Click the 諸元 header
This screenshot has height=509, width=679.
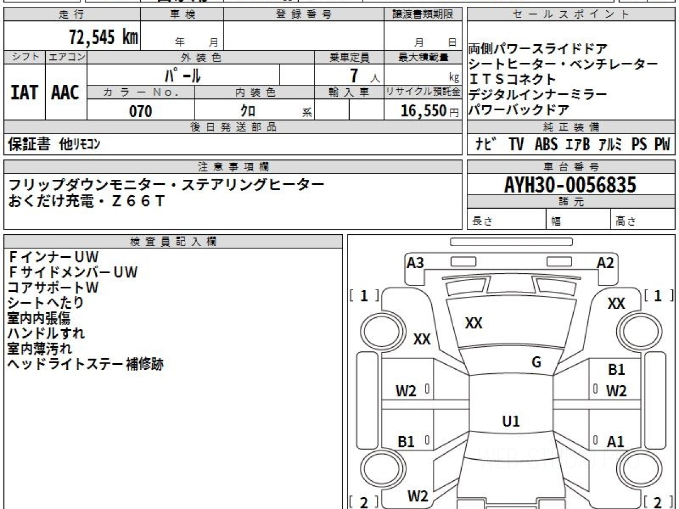[x=571, y=202]
